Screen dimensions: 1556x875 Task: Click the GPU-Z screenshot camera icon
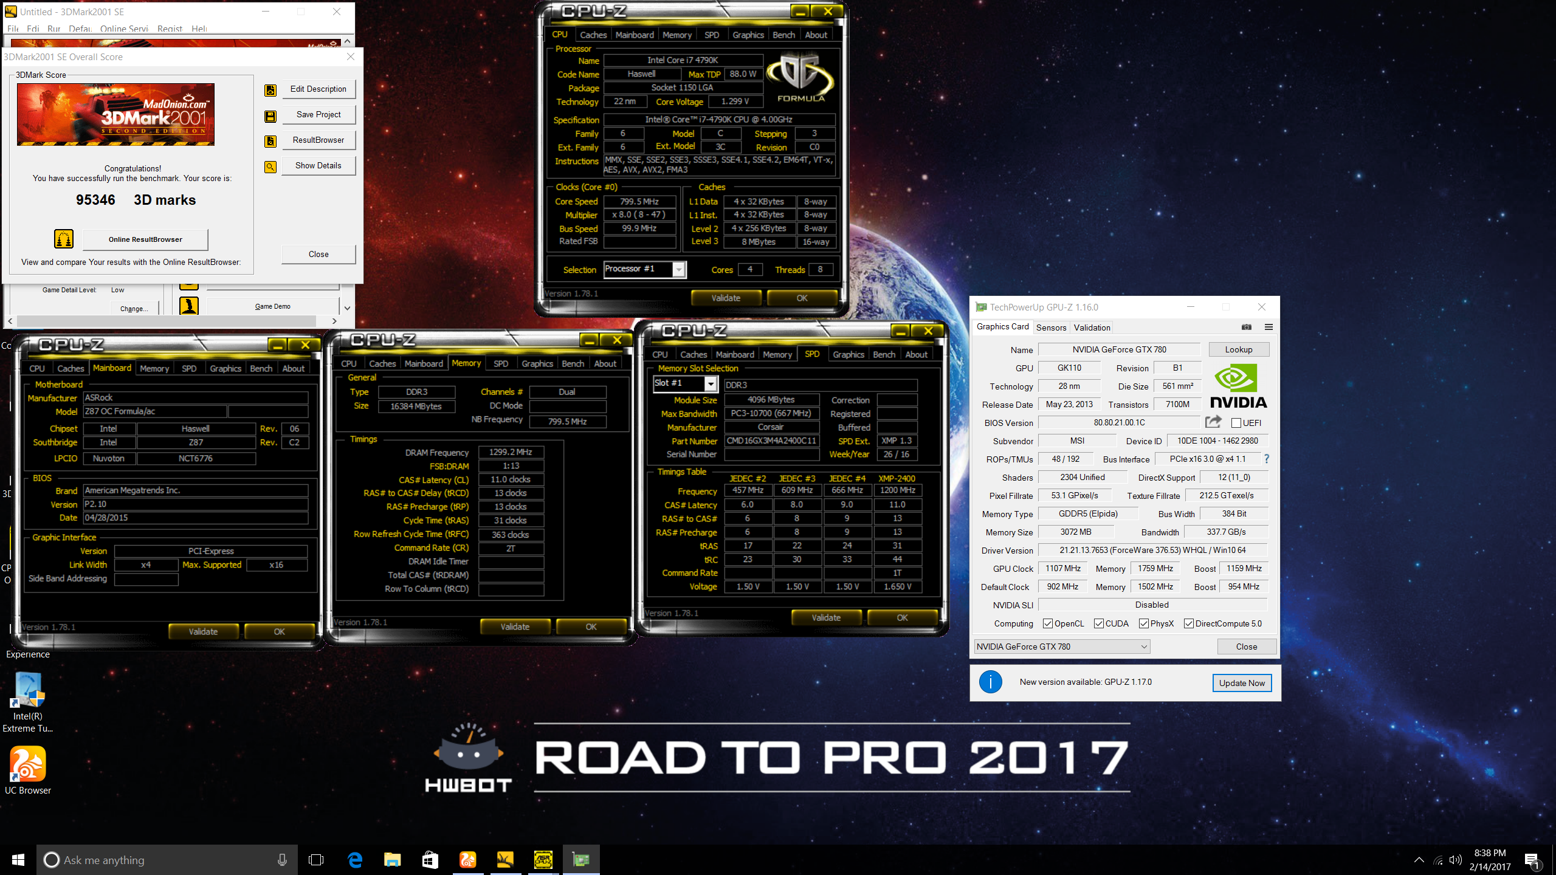[1247, 327]
